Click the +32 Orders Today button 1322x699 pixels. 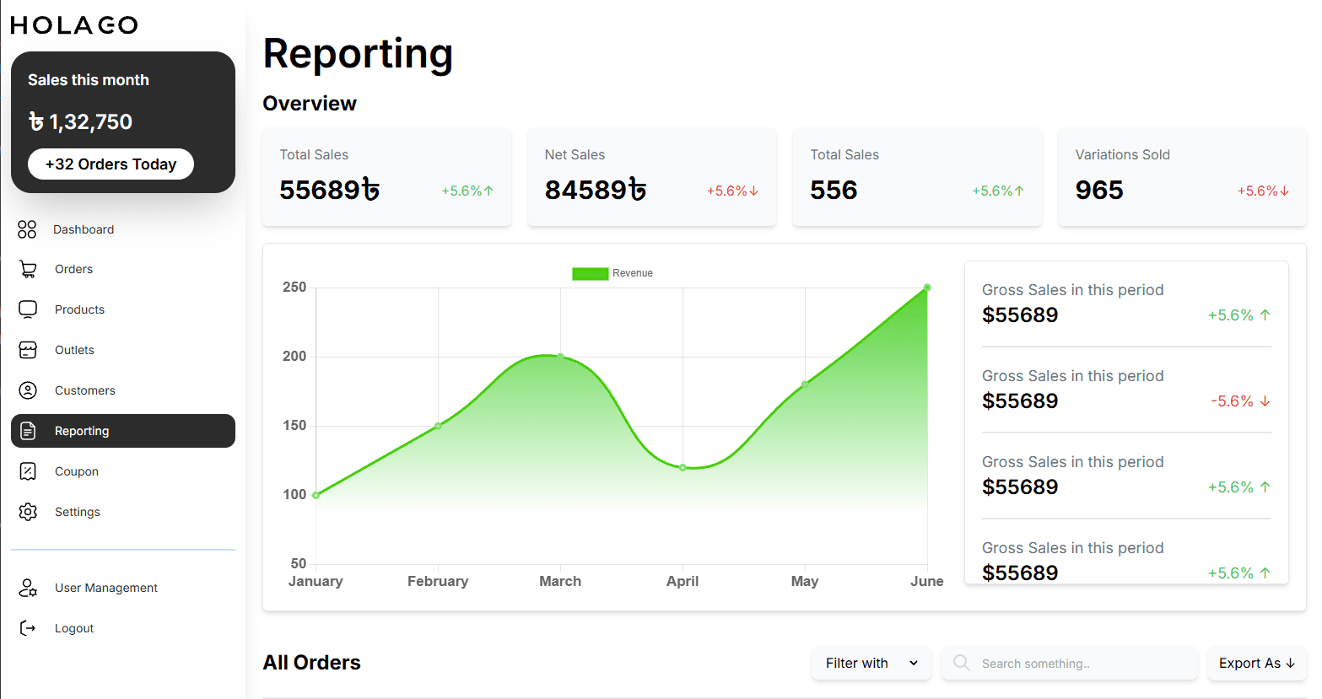(x=111, y=164)
